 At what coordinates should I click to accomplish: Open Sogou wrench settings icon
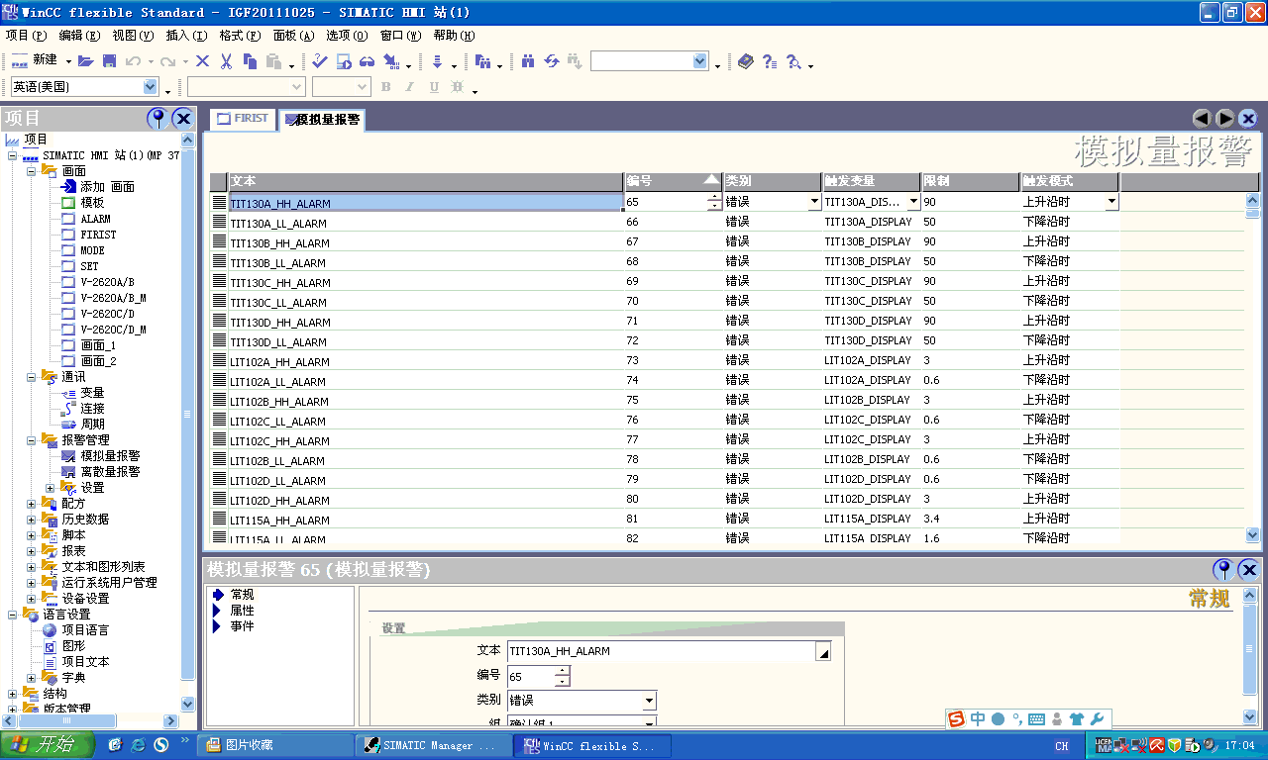[x=1097, y=719]
